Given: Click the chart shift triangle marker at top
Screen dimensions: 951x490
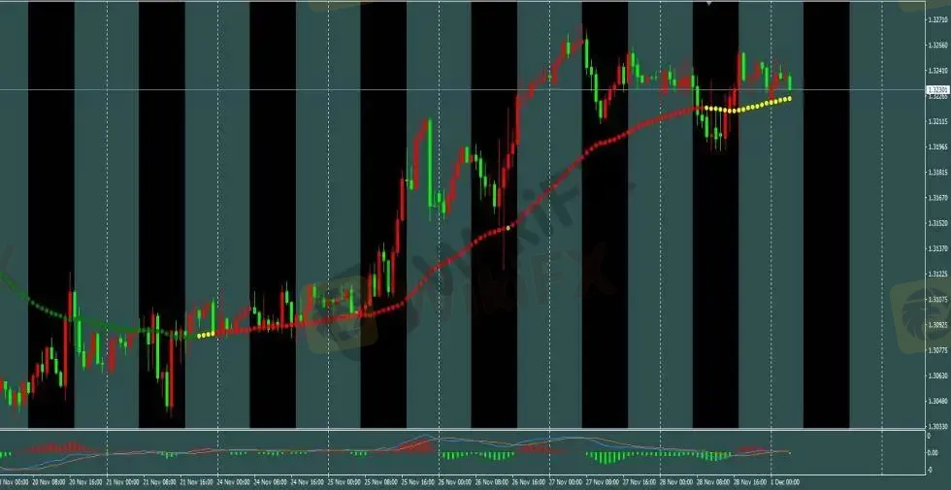Looking at the screenshot, I should pyautogui.click(x=709, y=4).
